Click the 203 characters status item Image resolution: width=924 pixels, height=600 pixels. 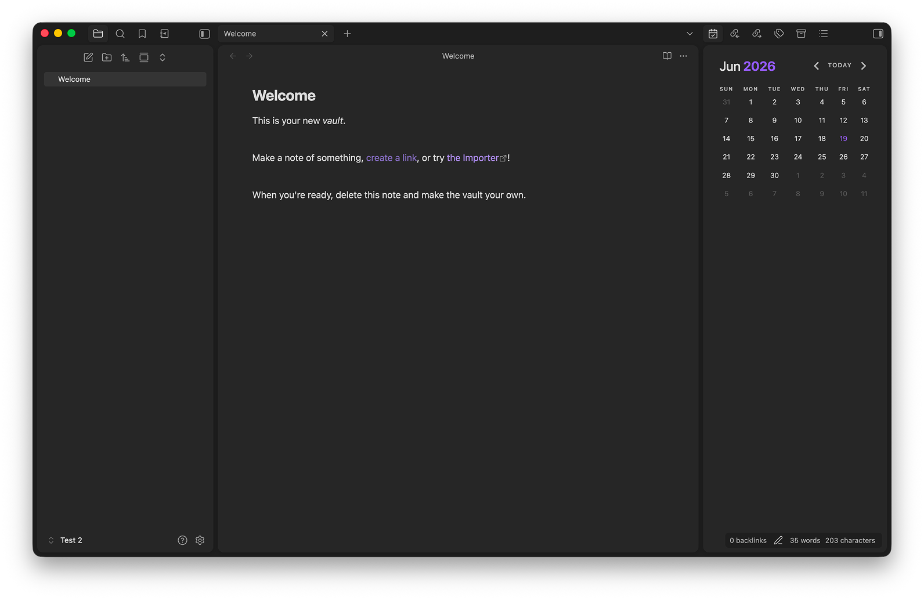pyautogui.click(x=850, y=540)
